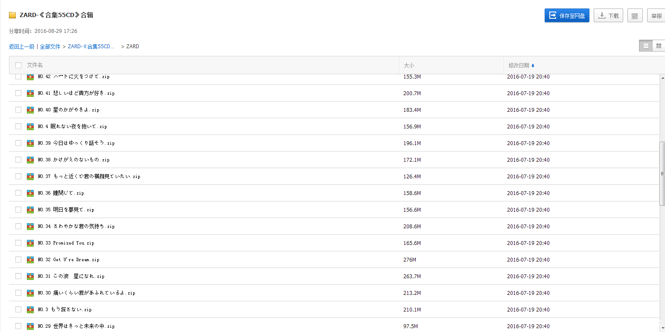This screenshot has height=332, width=665.
Task: Mark the checkbox for NO.35 明日を夢見て.zip
Action: [18, 210]
